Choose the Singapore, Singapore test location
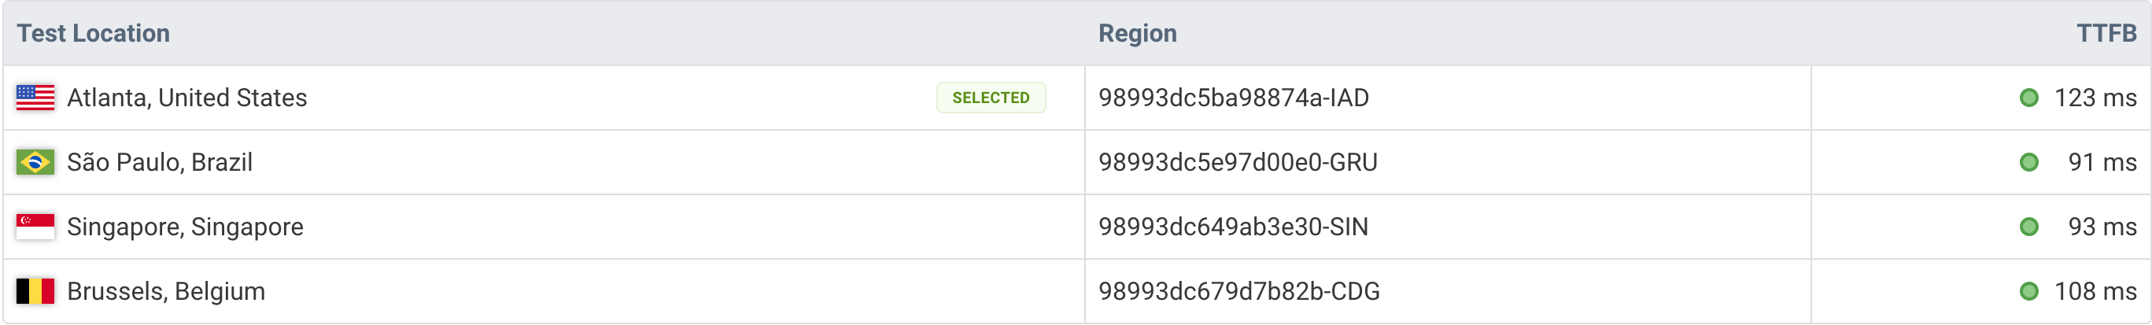The image size is (2152, 325). 185,227
